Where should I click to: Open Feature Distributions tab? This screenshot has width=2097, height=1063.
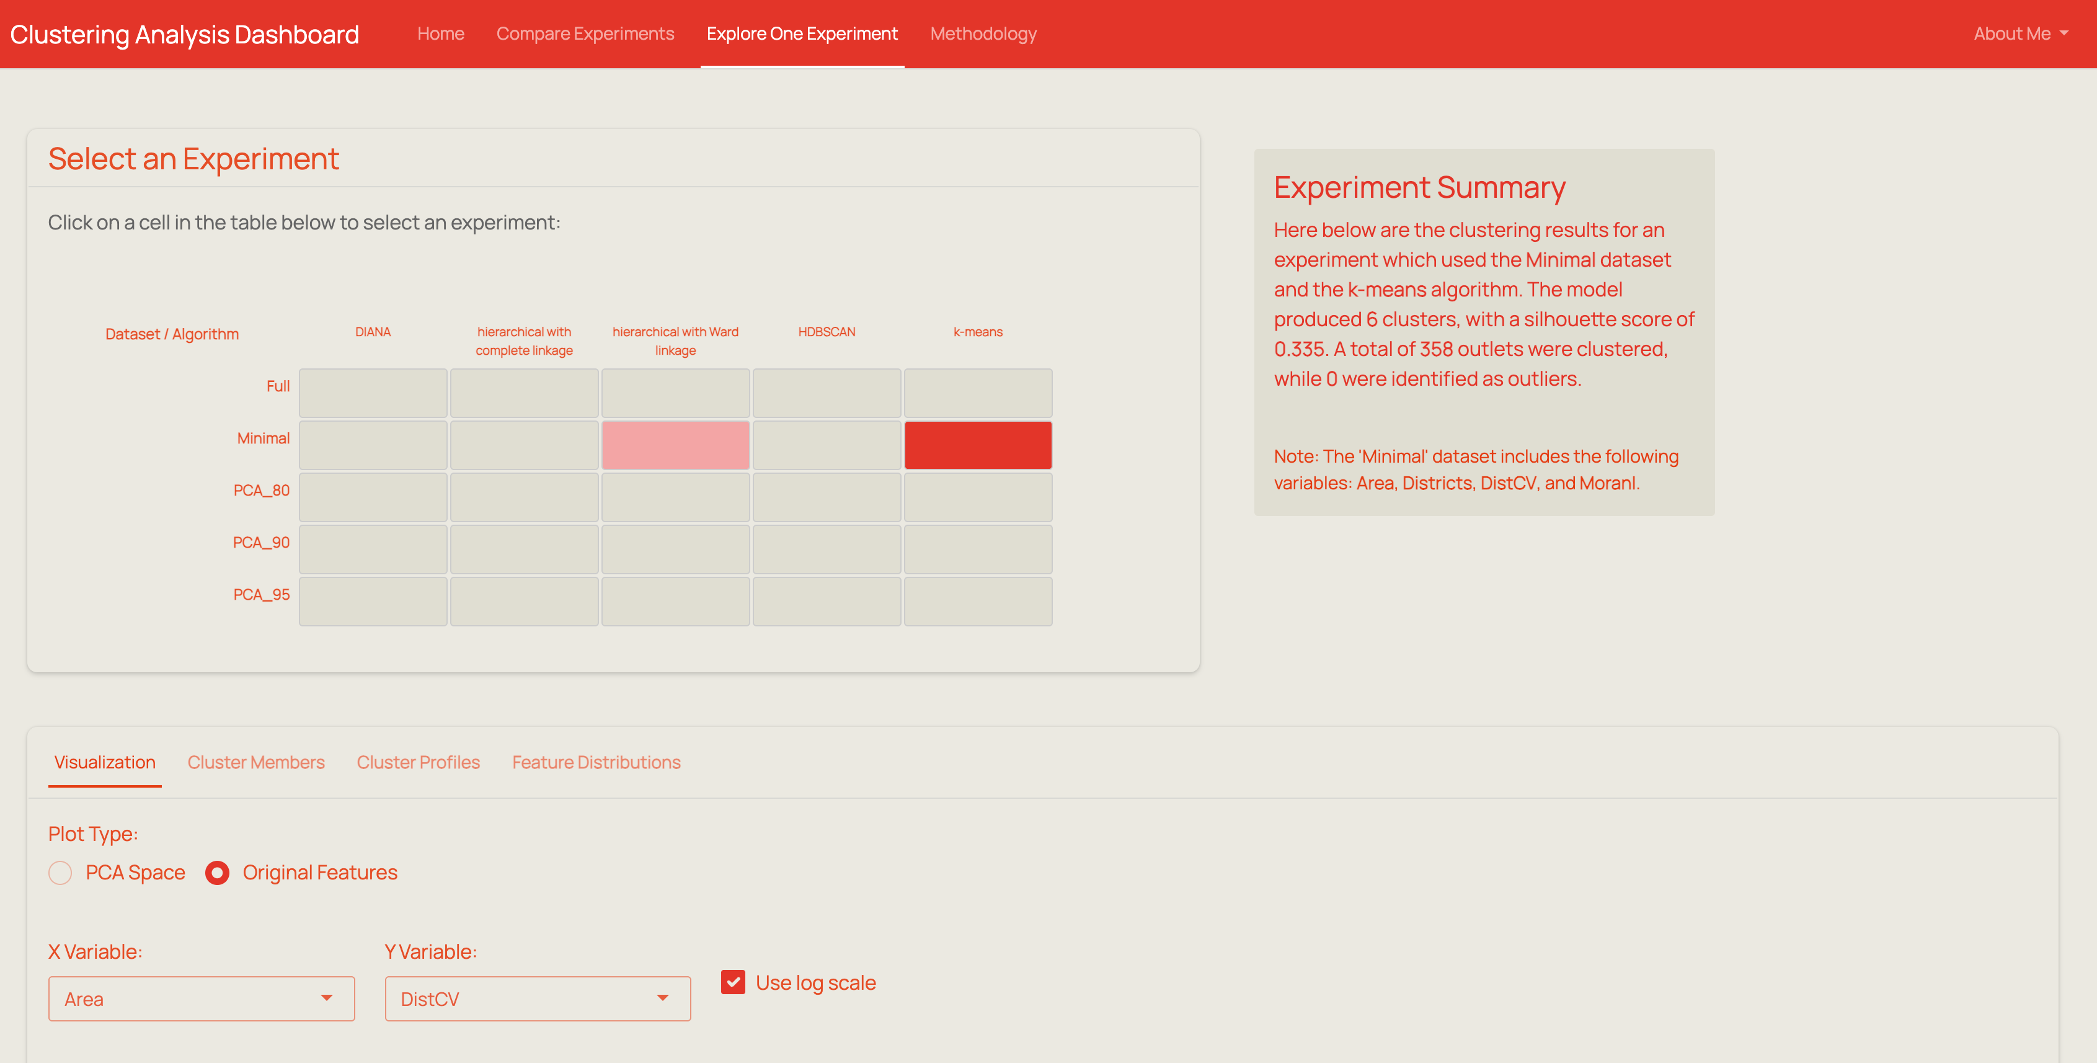[x=596, y=763]
